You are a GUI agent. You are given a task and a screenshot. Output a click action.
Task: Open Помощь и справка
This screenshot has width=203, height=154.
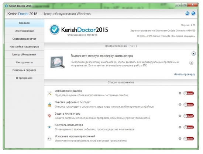[24, 70]
